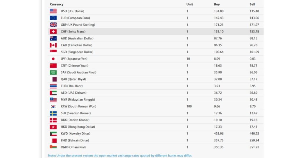This screenshot has width=303, height=158.
Task: Select the South Korean flag icon
Action: [x=53, y=106]
